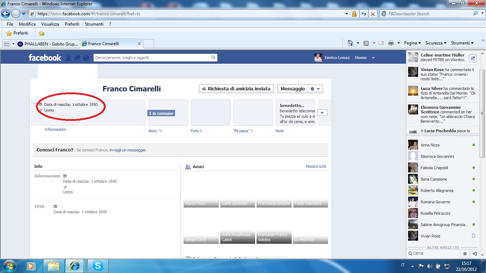The image size is (486, 273).
Task: Click the printer icon in IE toolbar
Action: 391,43
